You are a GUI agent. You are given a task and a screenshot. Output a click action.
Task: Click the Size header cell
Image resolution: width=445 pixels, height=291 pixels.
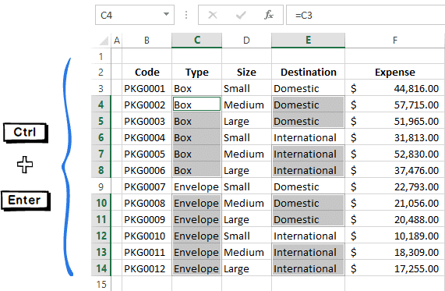point(246,73)
